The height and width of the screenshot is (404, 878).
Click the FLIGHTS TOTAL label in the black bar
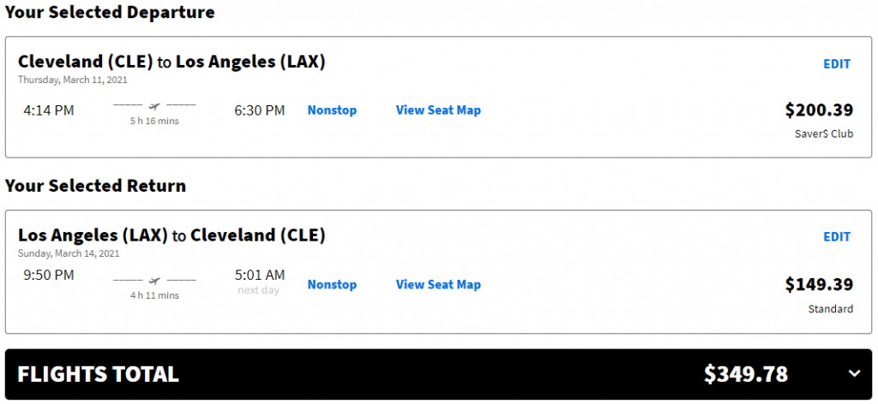tap(98, 374)
